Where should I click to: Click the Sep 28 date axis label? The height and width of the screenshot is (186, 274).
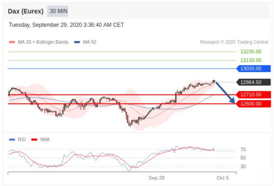(x=157, y=178)
